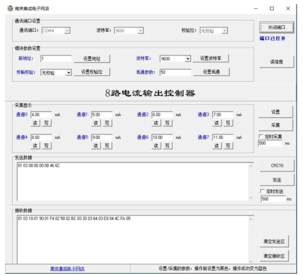The width and height of the screenshot is (303, 275).
Task: Click 读 button for 通道0
Action: [35, 123]
